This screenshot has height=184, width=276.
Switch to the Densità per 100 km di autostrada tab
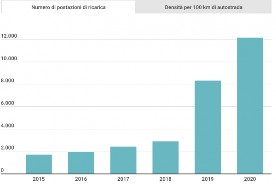click(x=204, y=7)
